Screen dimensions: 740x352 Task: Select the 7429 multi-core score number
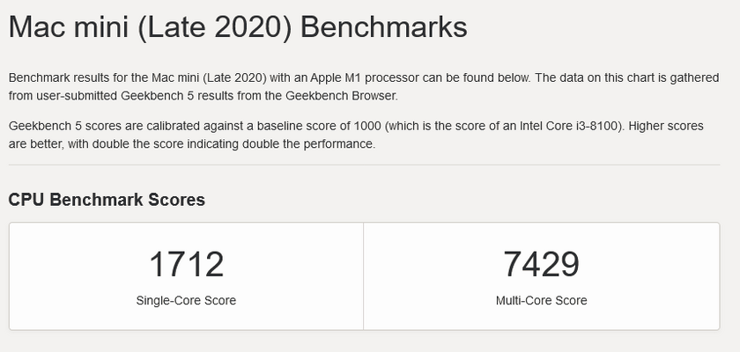pos(541,264)
